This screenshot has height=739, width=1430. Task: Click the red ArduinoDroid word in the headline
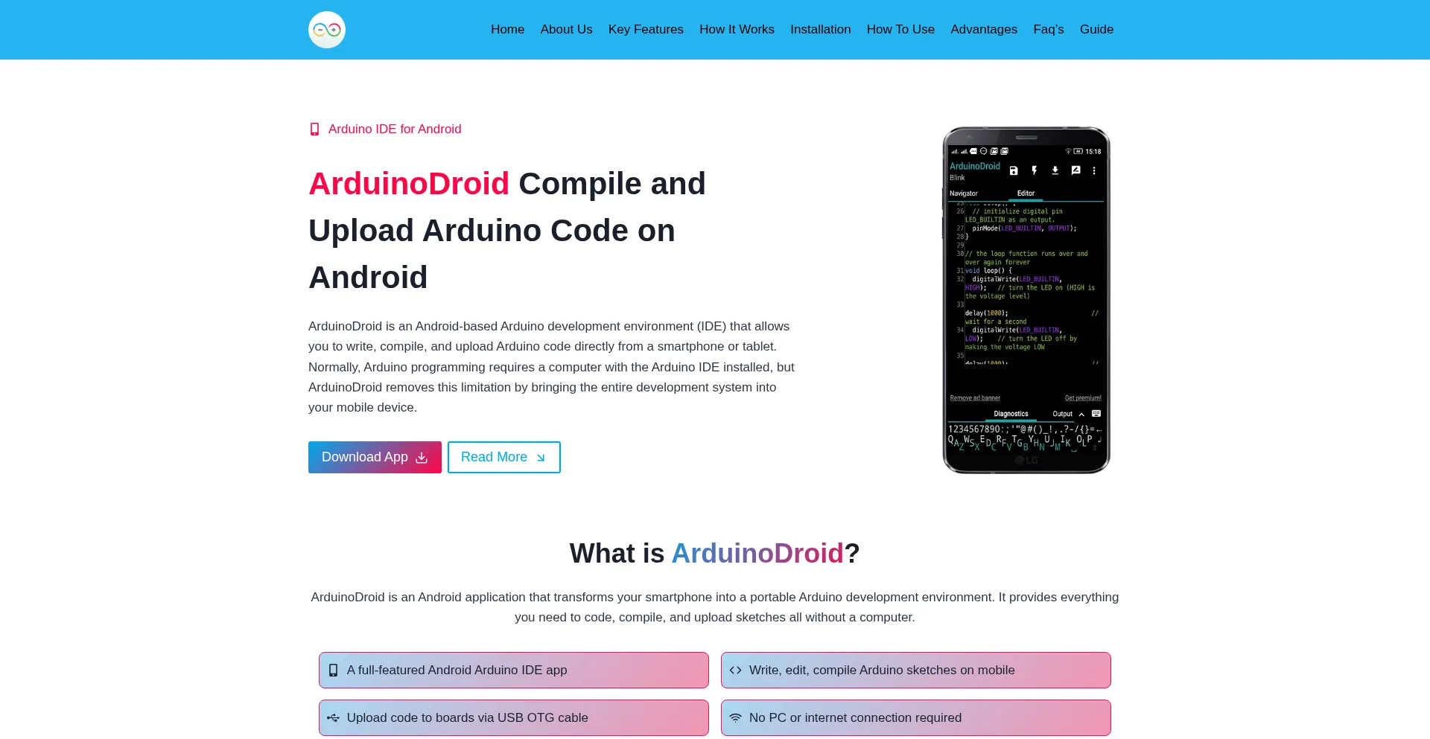(x=409, y=184)
